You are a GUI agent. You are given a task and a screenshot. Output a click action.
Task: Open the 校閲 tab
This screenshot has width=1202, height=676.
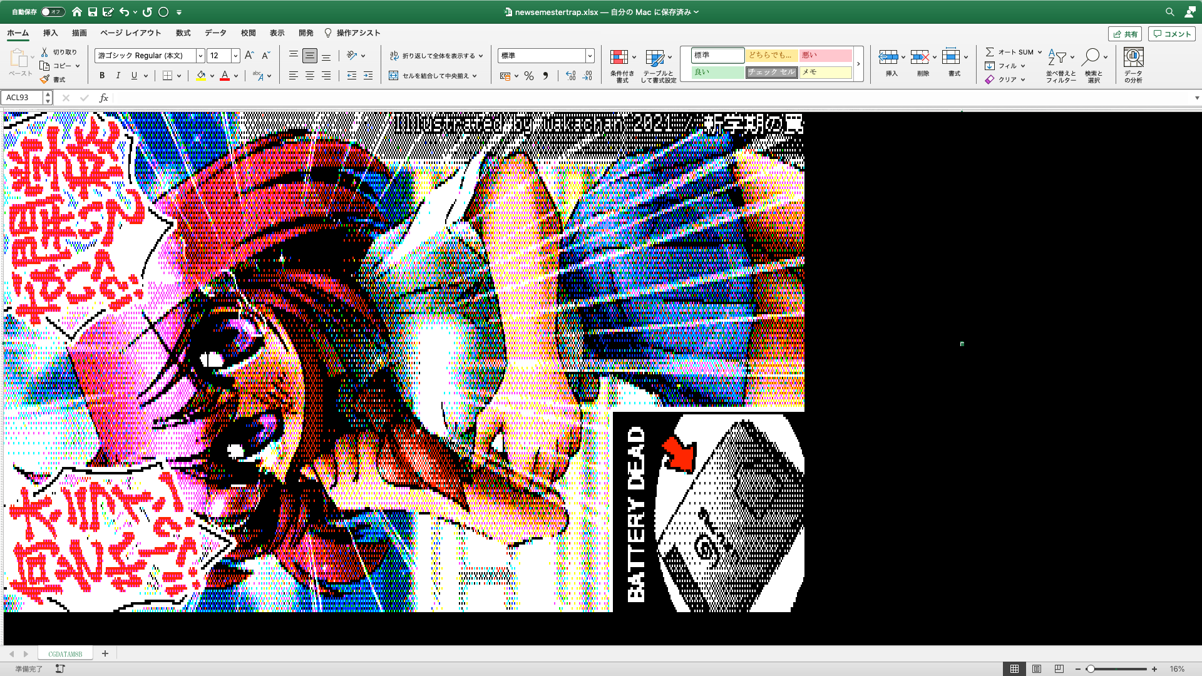click(248, 33)
